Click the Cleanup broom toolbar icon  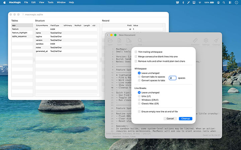(x=216, y=41)
